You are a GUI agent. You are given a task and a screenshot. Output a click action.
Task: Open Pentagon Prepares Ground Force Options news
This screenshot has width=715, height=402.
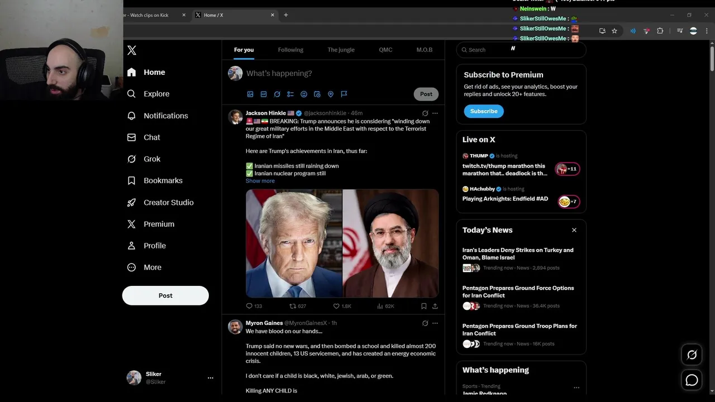coord(521,297)
